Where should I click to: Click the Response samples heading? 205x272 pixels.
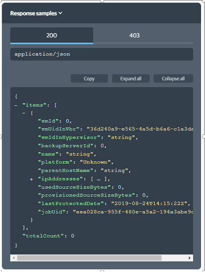click(34, 13)
